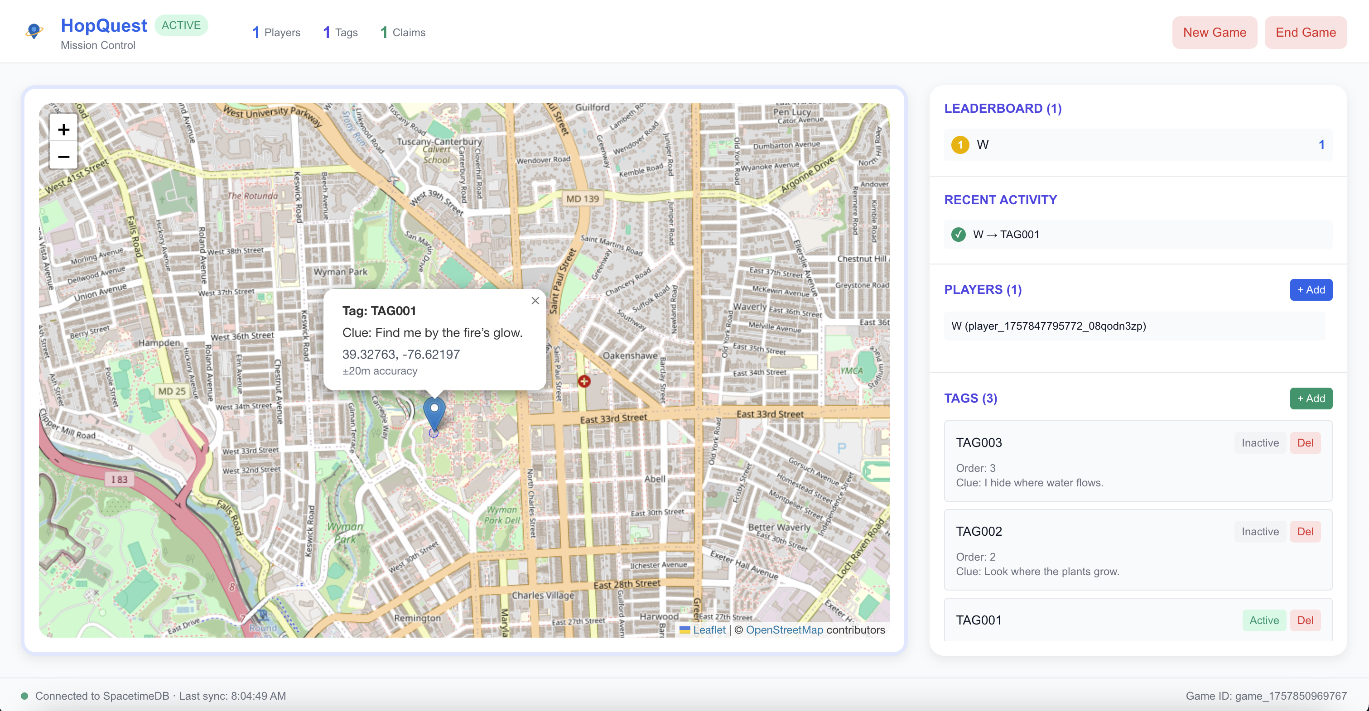
Task: Delete tag TAG002
Action: coord(1305,531)
